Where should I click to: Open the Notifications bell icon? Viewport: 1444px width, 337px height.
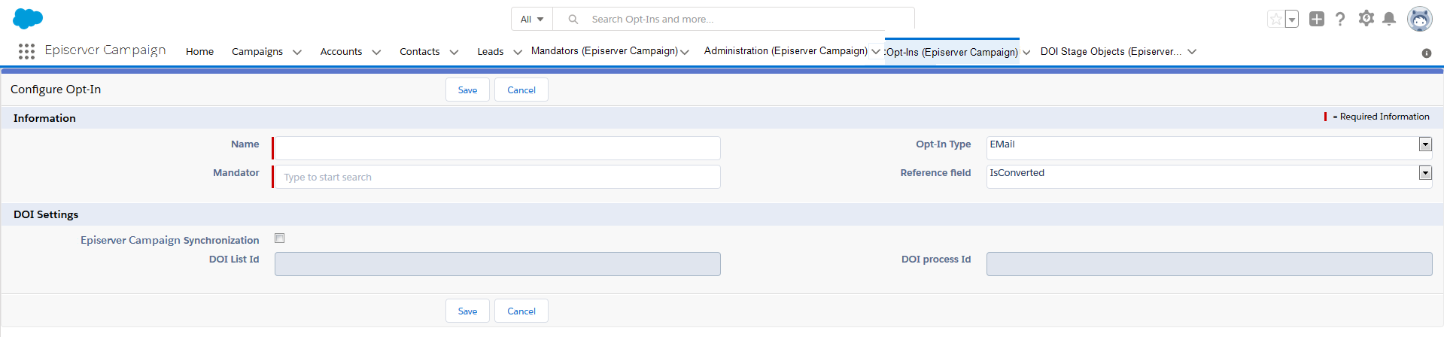(x=1389, y=20)
